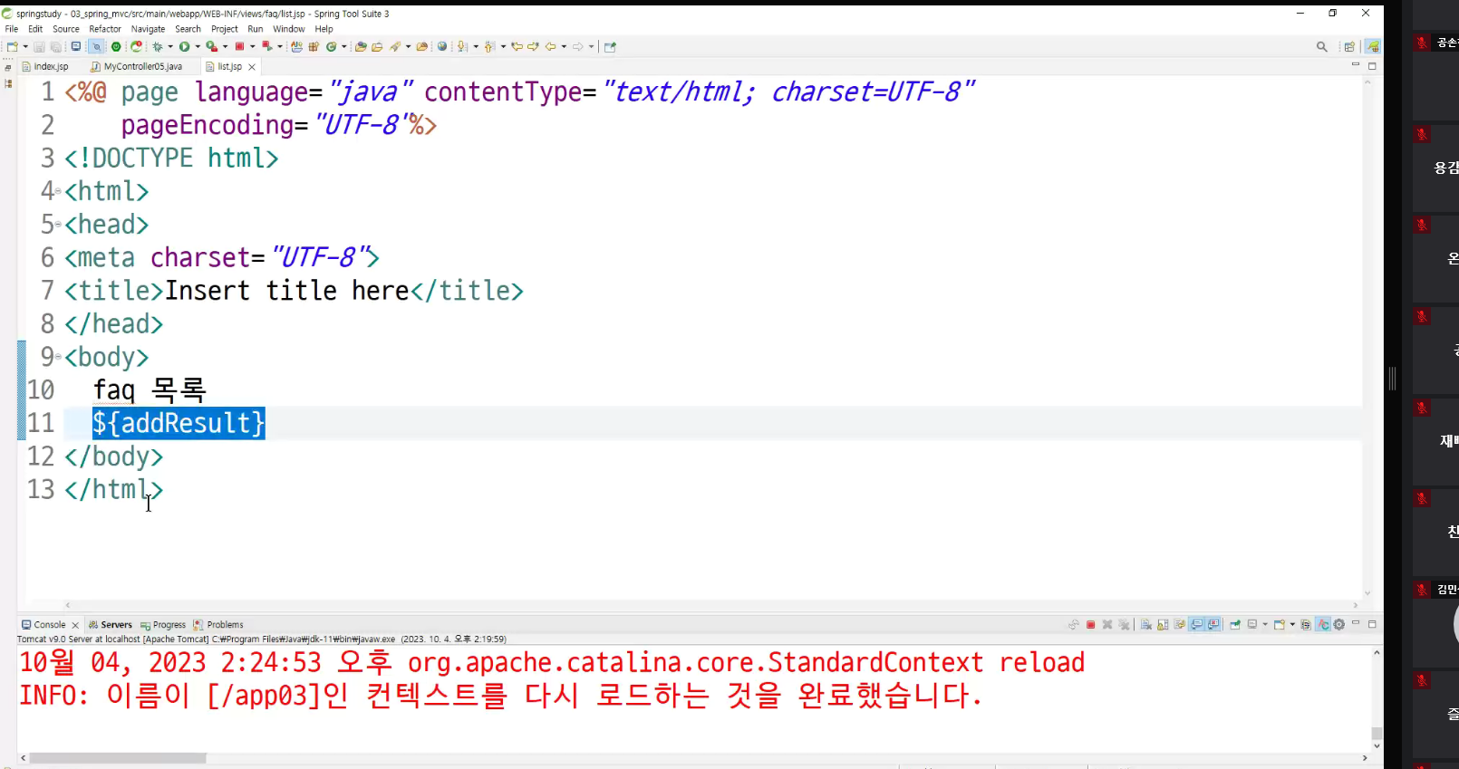Image resolution: width=1459 pixels, height=769 pixels.
Task: Click the selected ${addResult} expression text
Action: click(x=179, y=423)
